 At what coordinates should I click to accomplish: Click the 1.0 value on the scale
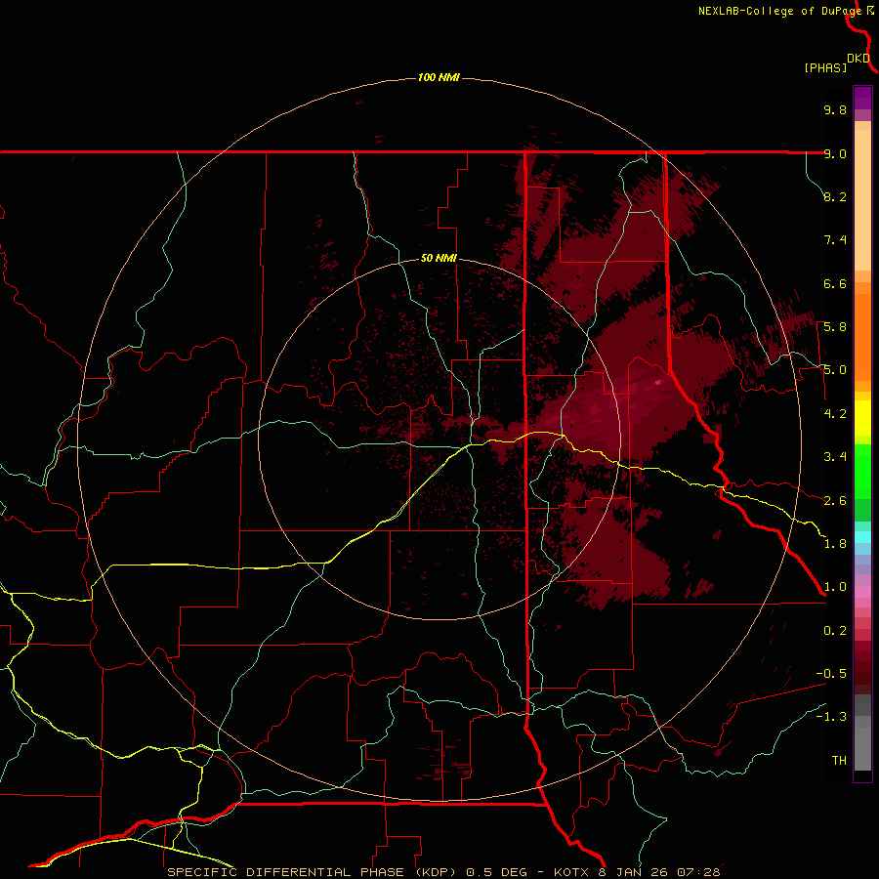[835, 586]
